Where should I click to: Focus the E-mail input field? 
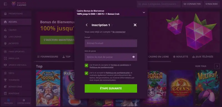tap(111, 43)
